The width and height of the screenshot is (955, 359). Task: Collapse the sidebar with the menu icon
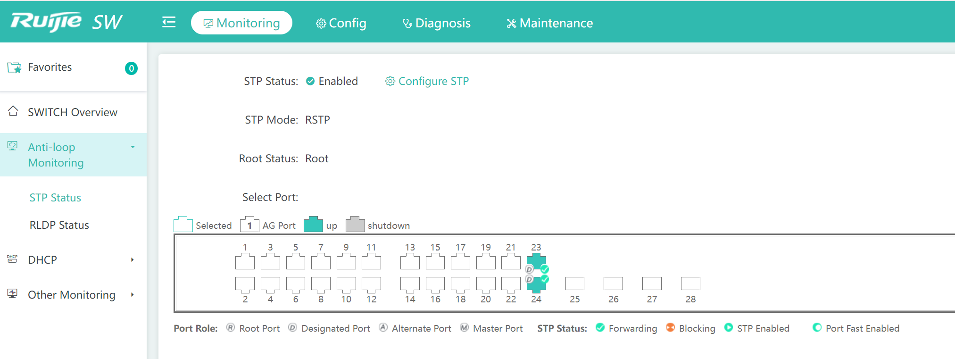point(169,22)
